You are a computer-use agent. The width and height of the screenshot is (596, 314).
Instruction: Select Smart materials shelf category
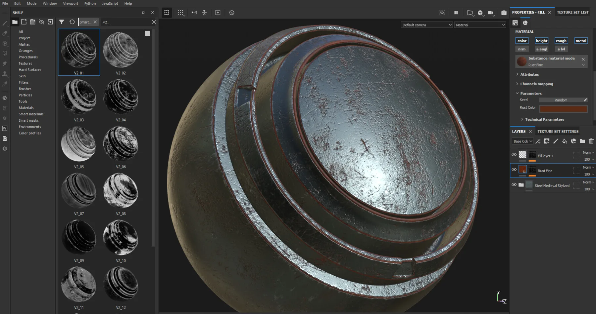pos(31,114)
